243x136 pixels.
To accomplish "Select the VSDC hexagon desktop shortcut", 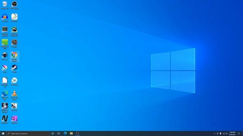I will click(x=14, y=82).
